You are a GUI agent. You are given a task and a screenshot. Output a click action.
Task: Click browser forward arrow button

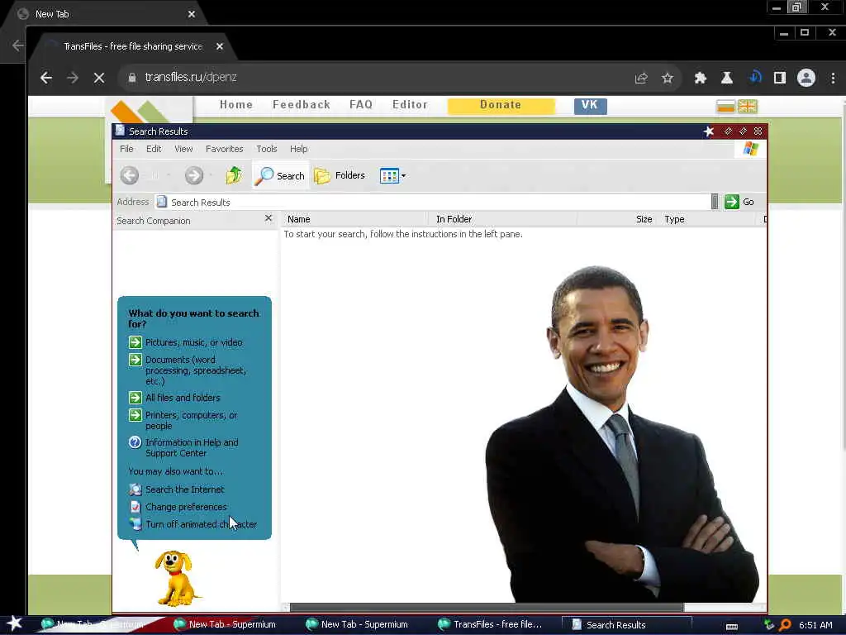coord(73,78)
